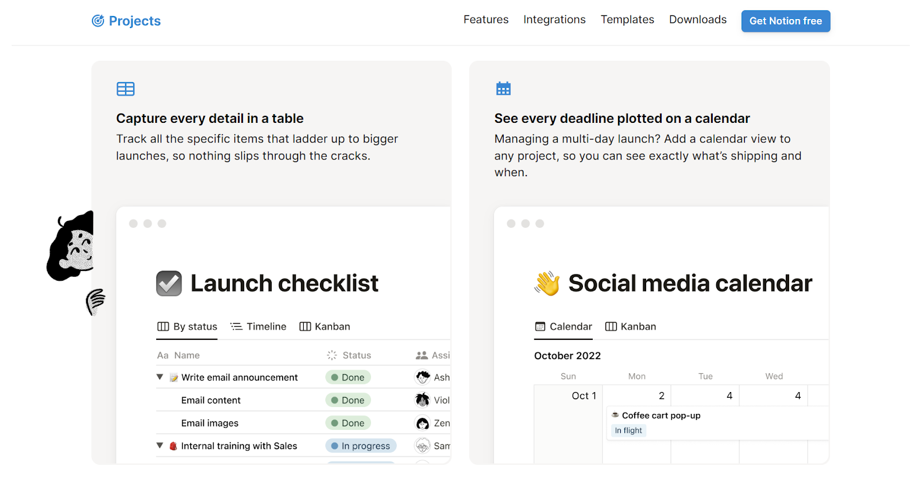Open the Features menu item
919x477 pixels.
tap(486, 20)
